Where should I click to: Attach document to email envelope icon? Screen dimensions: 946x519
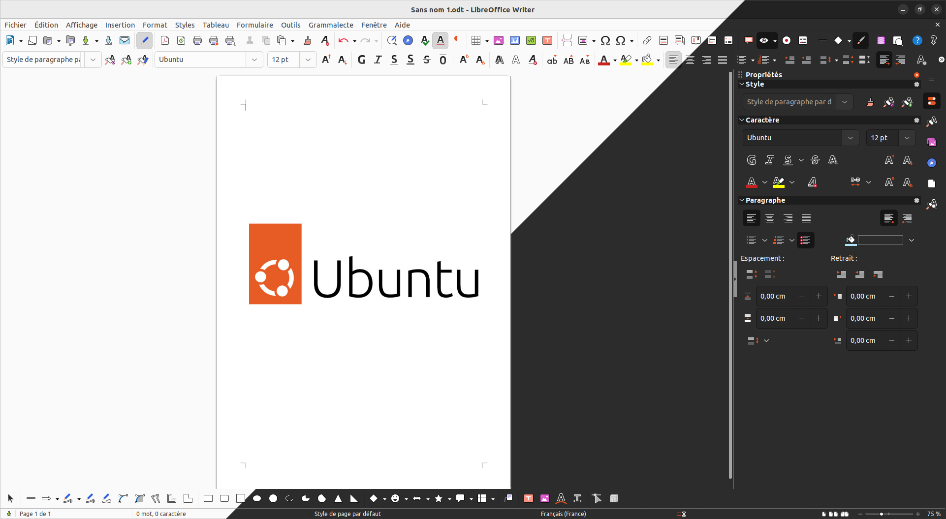tap(125, 40)
